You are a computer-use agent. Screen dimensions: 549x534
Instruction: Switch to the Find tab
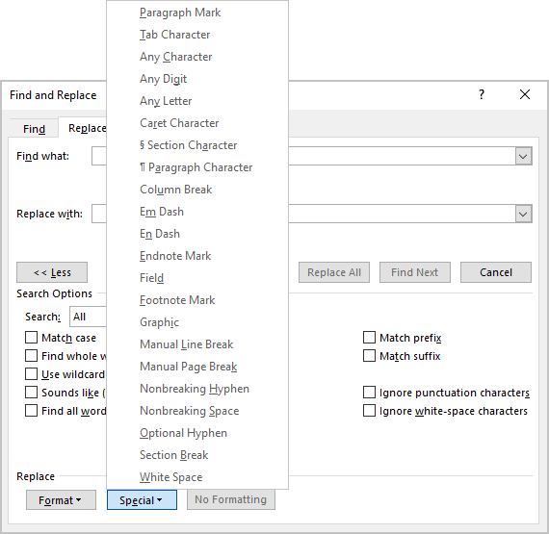34,129
